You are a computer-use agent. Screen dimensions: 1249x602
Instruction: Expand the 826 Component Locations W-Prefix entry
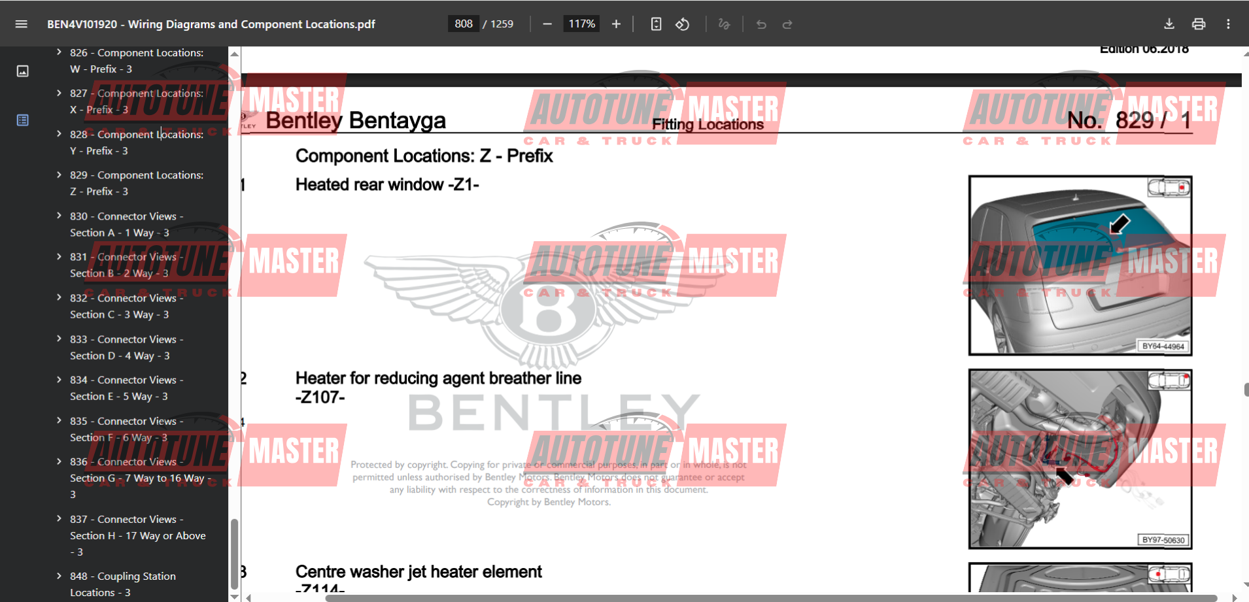[59, 52]
